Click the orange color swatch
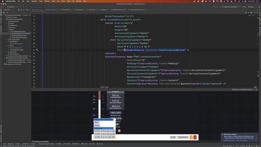 191,137
